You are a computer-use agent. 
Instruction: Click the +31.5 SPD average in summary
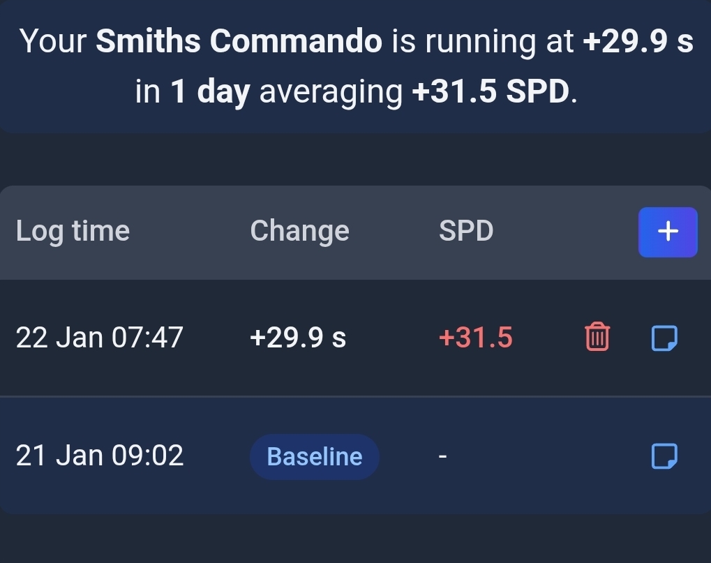pyautogui.click(x=495, y=92)
